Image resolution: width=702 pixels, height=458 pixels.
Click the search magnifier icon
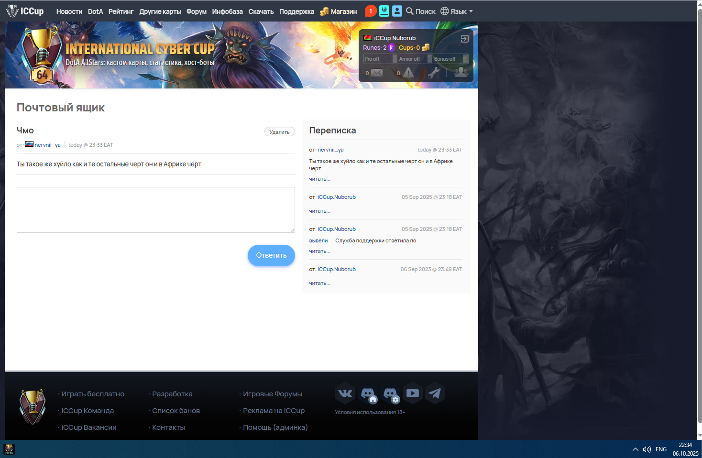409,11
